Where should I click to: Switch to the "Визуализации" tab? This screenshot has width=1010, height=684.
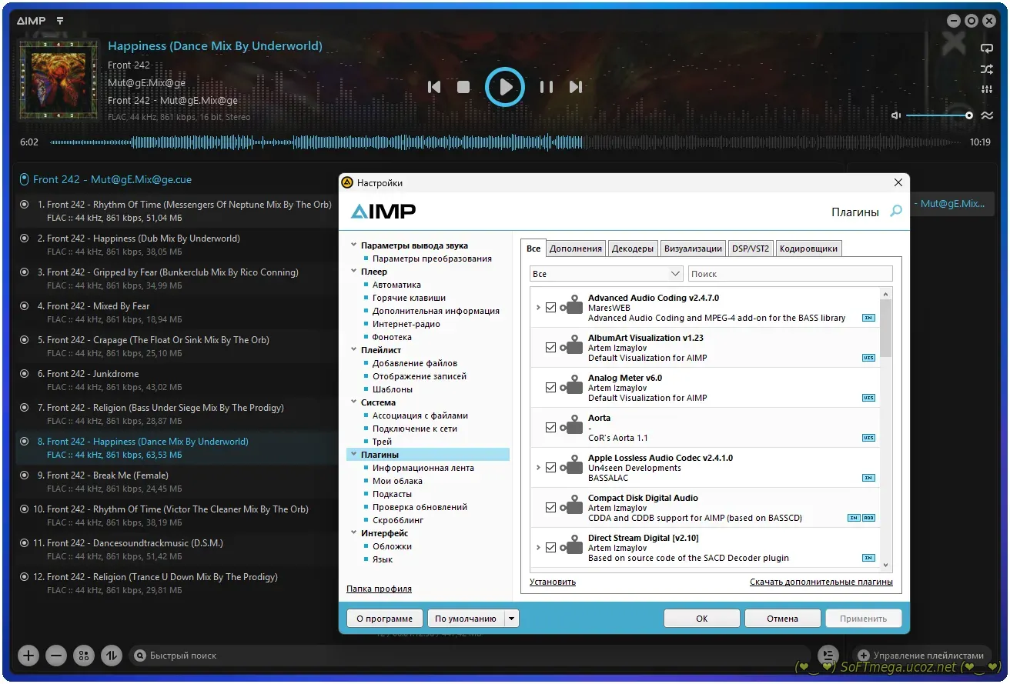pyautogui.click(x=693, y=249)
